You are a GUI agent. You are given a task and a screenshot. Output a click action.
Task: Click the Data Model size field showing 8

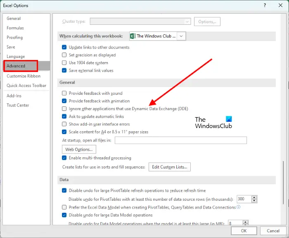pos(235,223)
